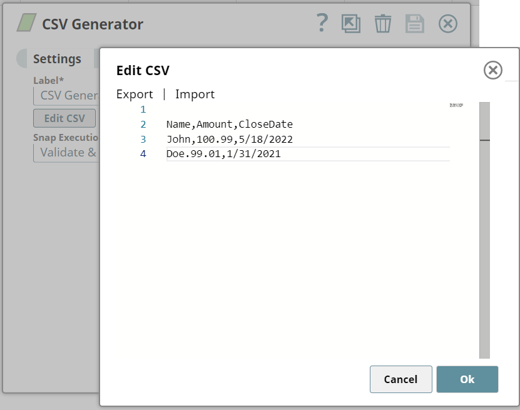The width and height of the screenshot is (520, 410).
Task: Place cursor in the John,100.99 line
Action: 230,140
